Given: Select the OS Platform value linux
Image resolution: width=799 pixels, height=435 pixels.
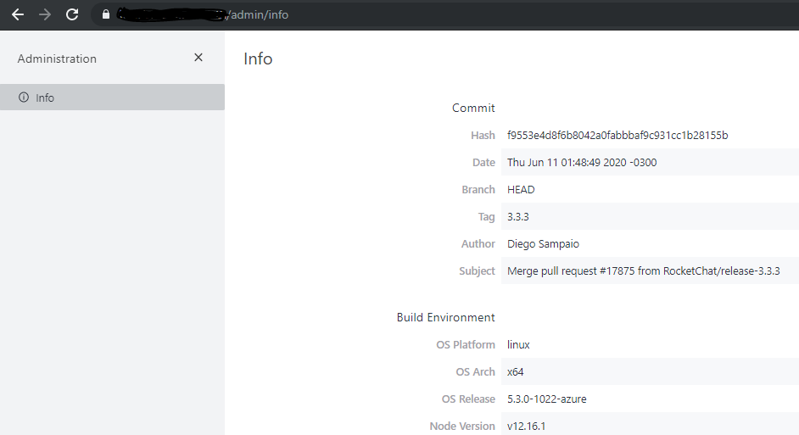Looking at the screenshot, I should click(x=518, y=344).
